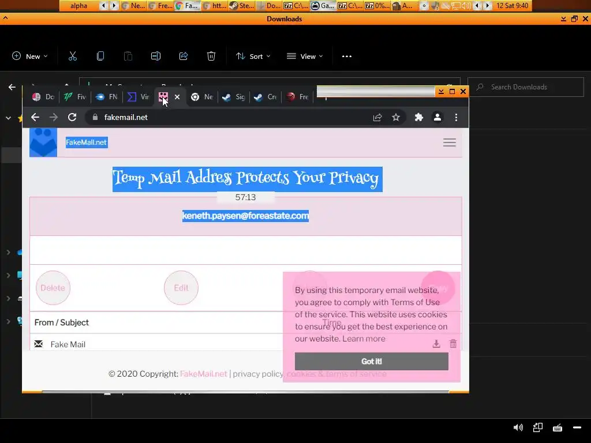Image resolution: width=591 pixels, height=443 pixels.
Task: Click the envelope icon beside Fake Mail
Action: click(39, 344)
